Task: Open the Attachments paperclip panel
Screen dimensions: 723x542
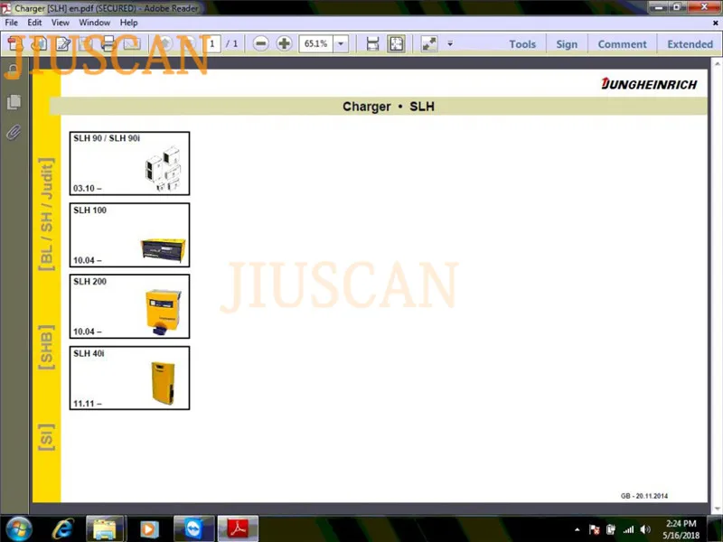Action: (x=14, y=133)
